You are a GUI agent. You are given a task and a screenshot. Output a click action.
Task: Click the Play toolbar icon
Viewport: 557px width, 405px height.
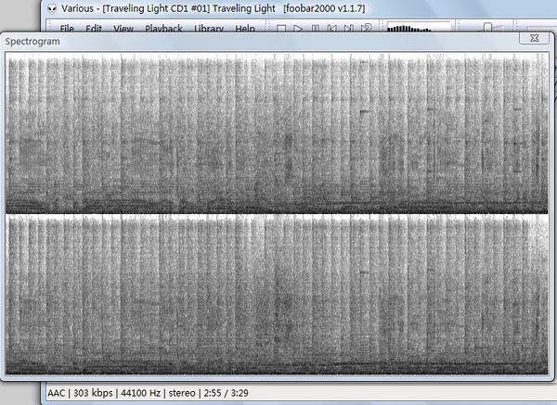[x=298, y=29]
